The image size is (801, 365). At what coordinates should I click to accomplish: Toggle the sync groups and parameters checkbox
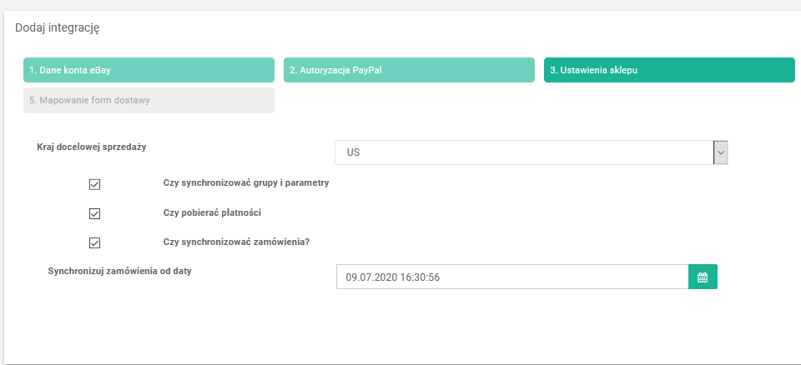pyautogui.click(x=94, y=183)
